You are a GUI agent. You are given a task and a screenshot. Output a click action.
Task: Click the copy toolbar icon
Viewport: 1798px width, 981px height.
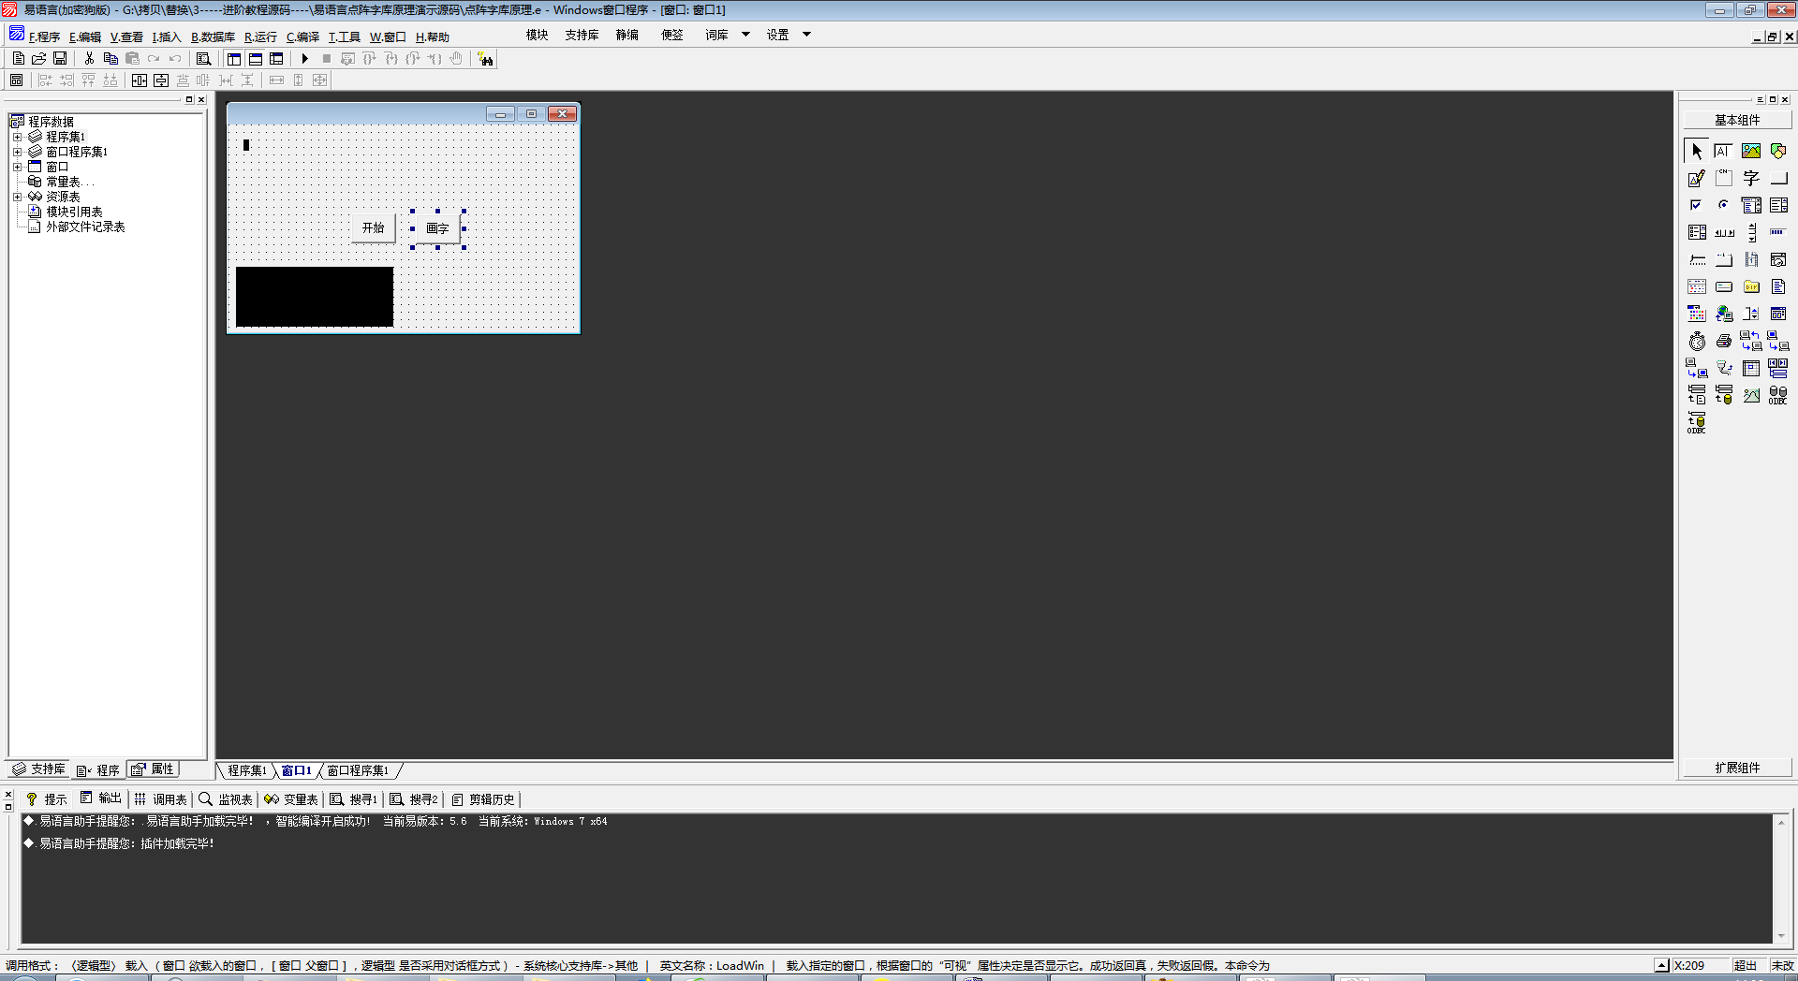pyautogui.click(x=111, y=58)
